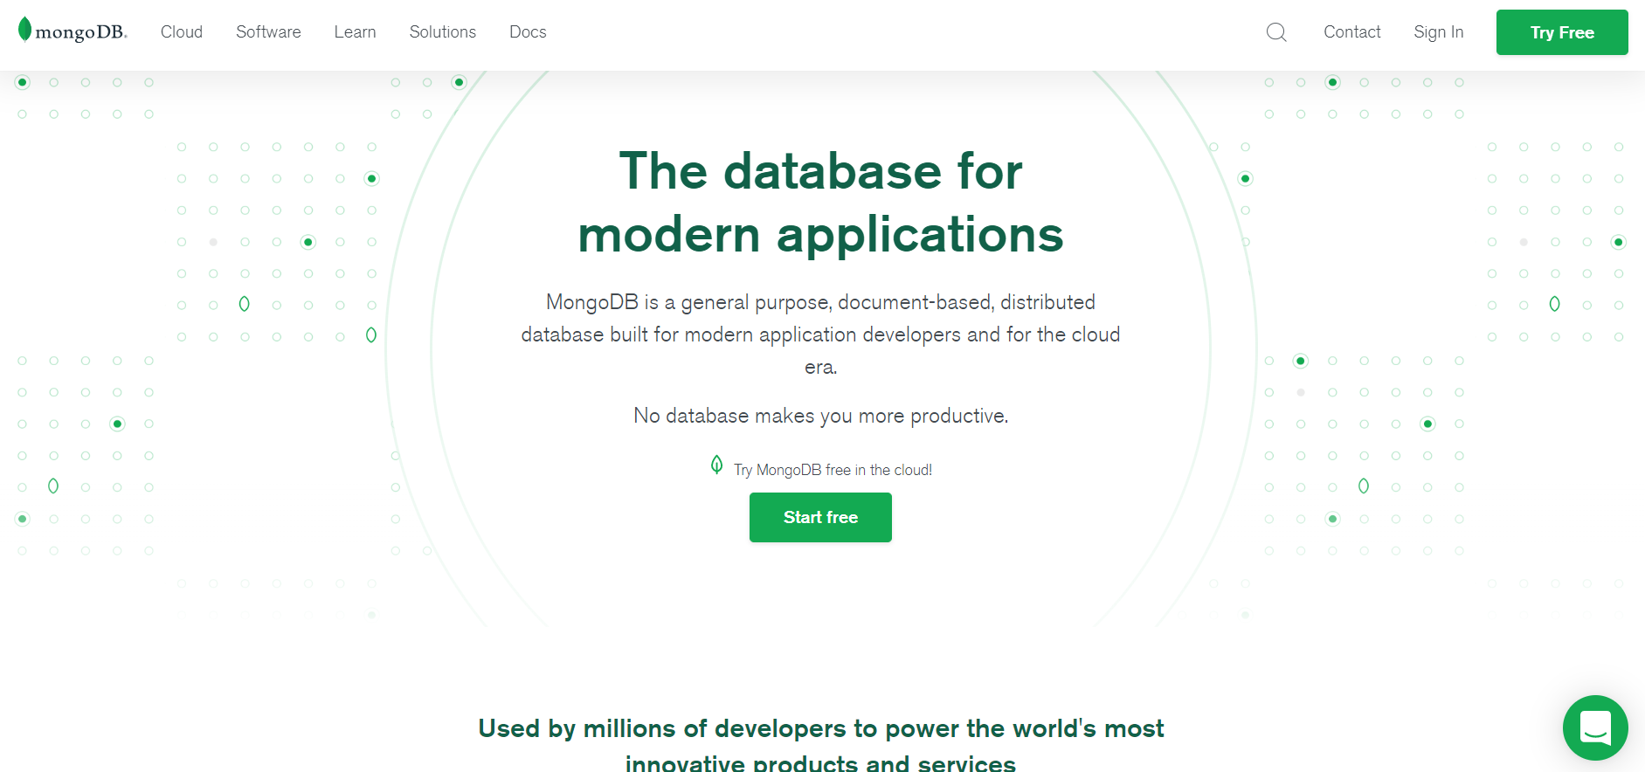Screen dimensions: 1645x772
Task: Open the Software menu
Action: [268, 32]
